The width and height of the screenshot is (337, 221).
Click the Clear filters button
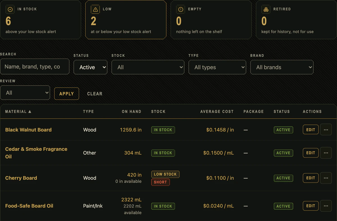[x=95, y=94]
